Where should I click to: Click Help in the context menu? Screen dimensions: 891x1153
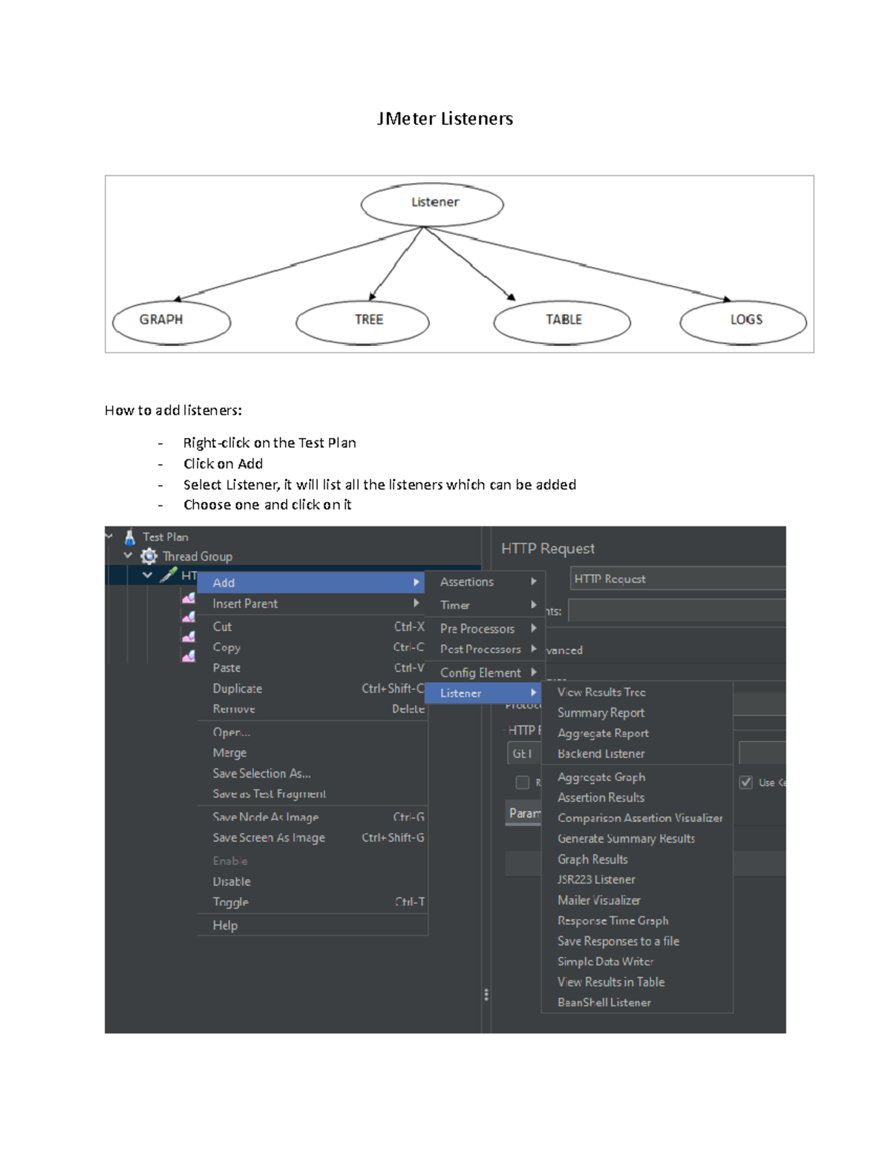[224, 925]
